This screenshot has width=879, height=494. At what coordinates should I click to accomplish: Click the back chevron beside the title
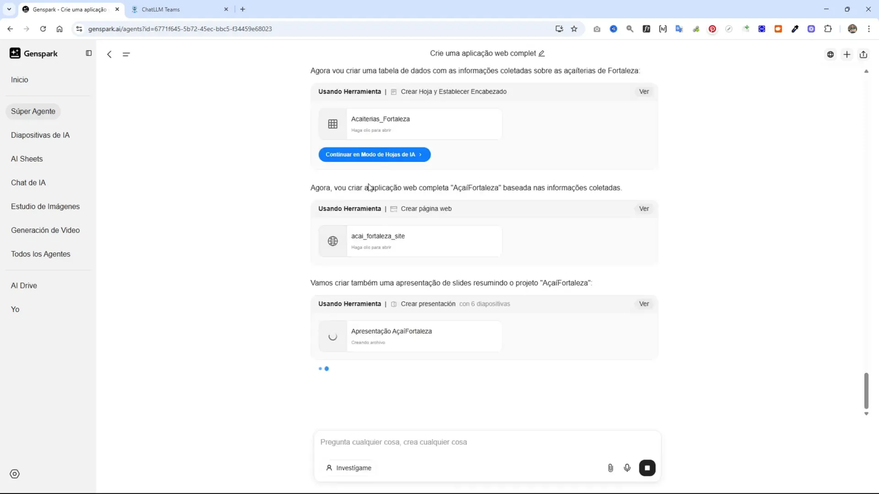[109, 54]
